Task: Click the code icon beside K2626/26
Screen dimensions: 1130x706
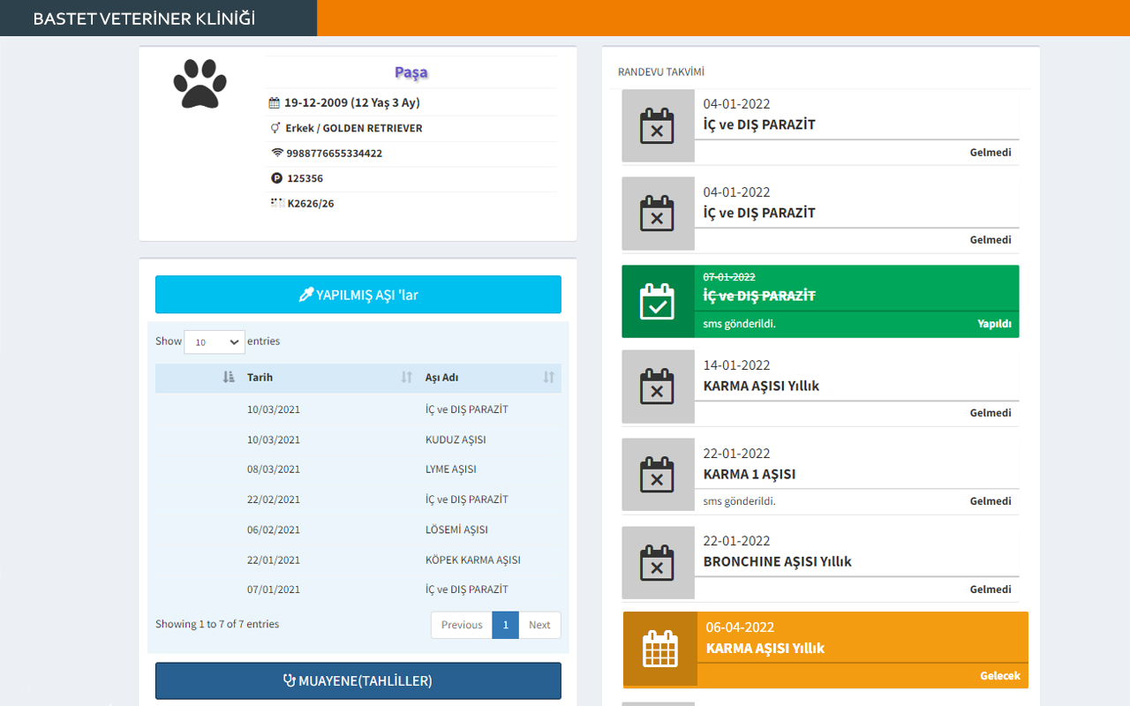Action: [277, 203]
